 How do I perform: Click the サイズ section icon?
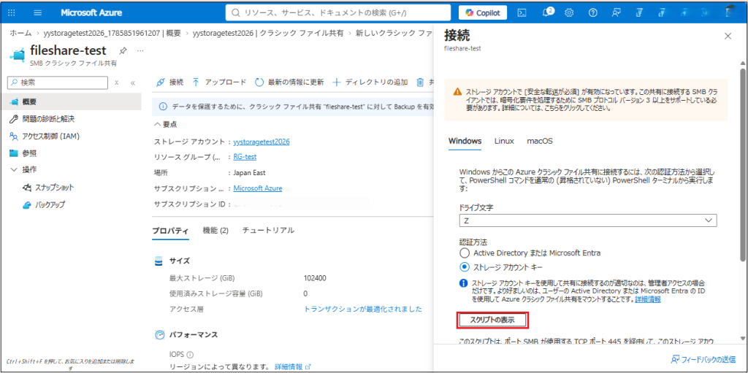click(x=159, y=261)
